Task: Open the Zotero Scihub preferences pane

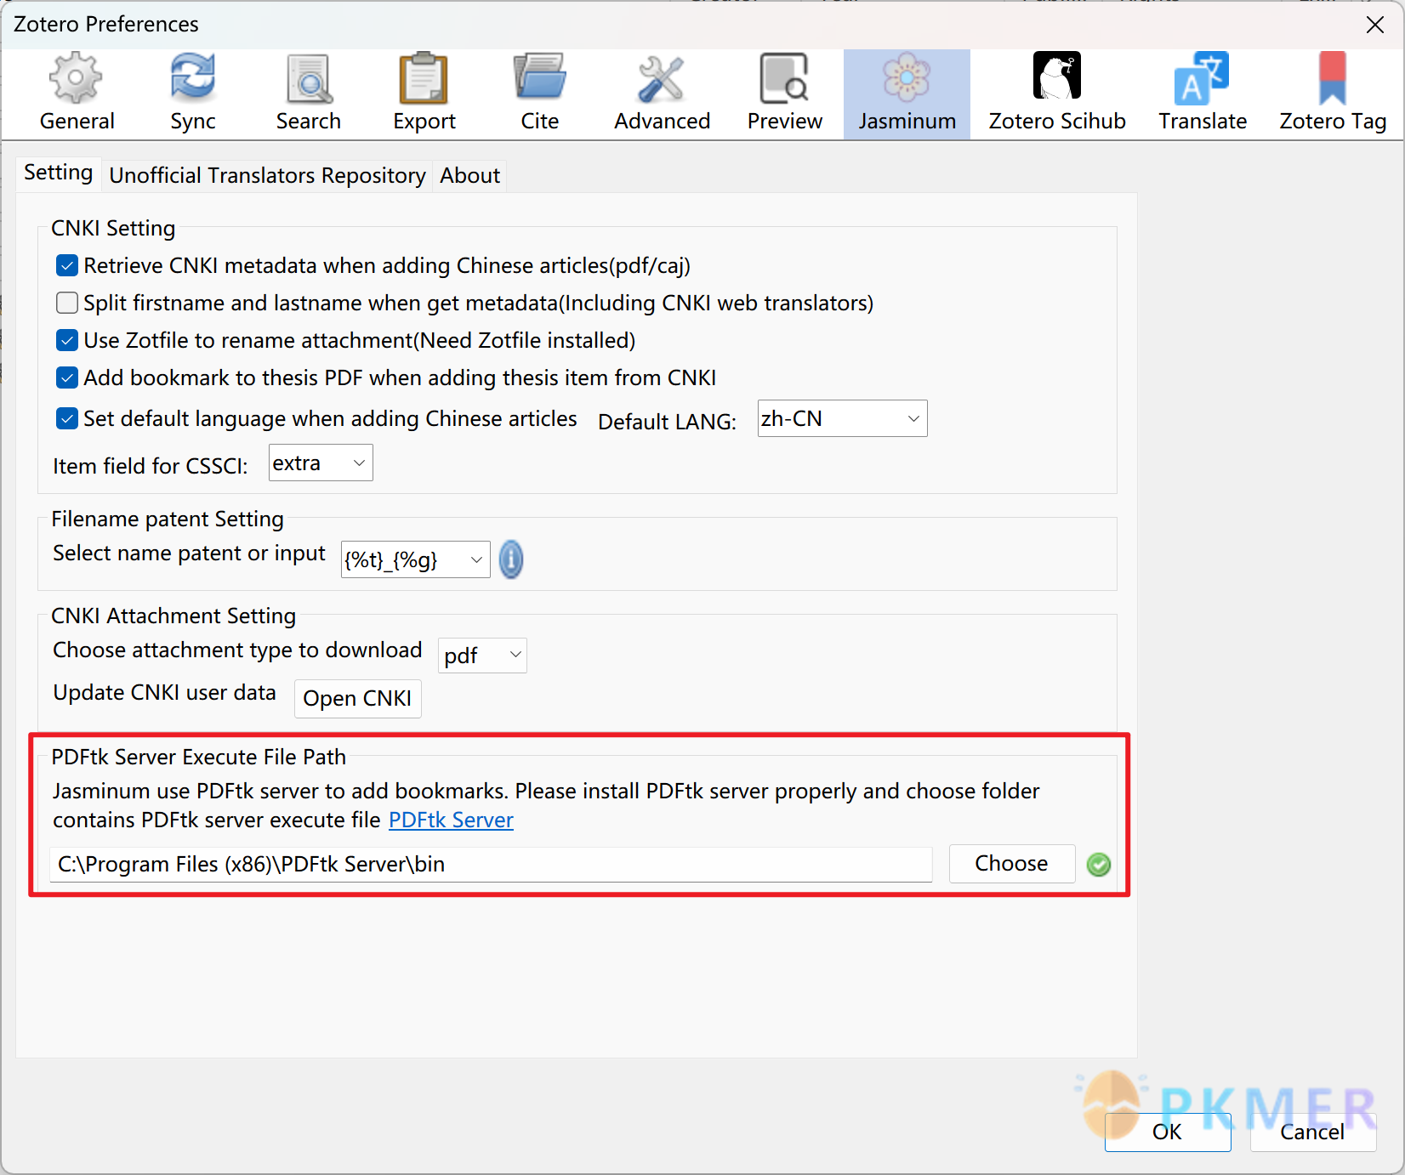Action: 1057,93
